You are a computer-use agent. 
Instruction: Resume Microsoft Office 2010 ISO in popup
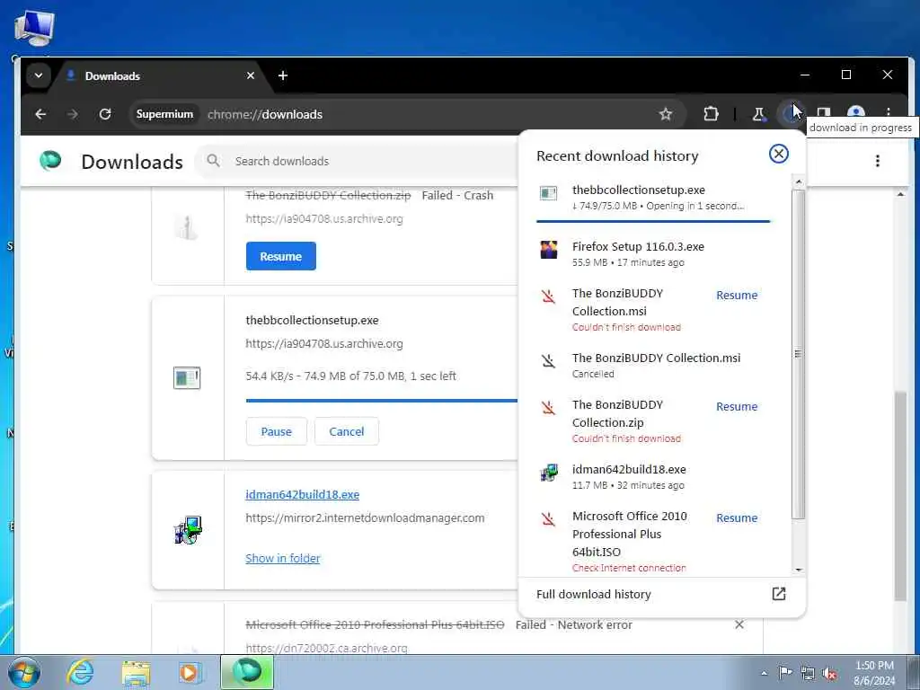coord(737,518)
